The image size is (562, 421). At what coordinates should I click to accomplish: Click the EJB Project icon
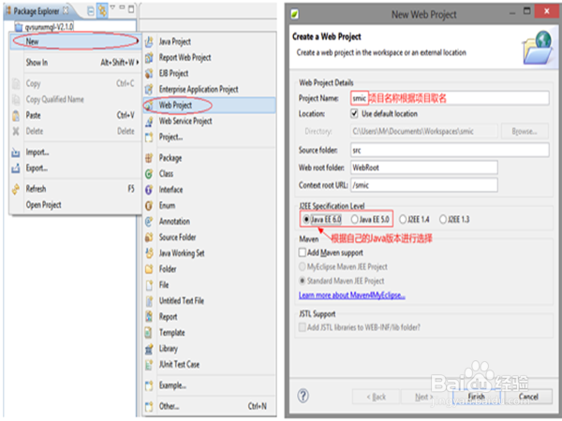[x=149, y=73]
